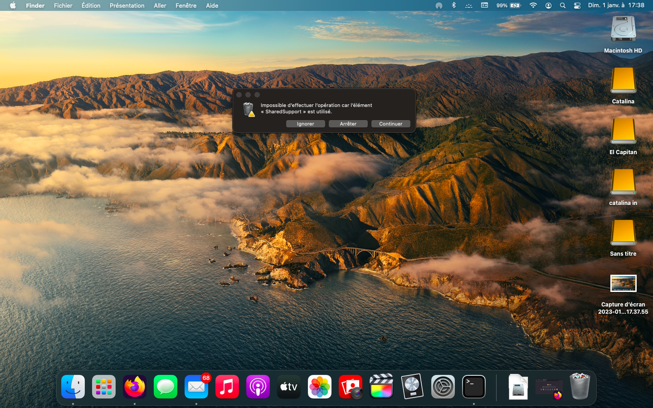Image resolution: width=653 pixels, height=408 pixels.
Task: Open Mail with 68 unread badge
Action: [196, 387]
